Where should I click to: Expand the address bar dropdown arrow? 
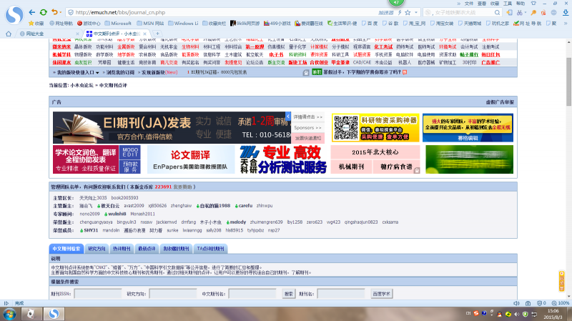tap(416, 12)
